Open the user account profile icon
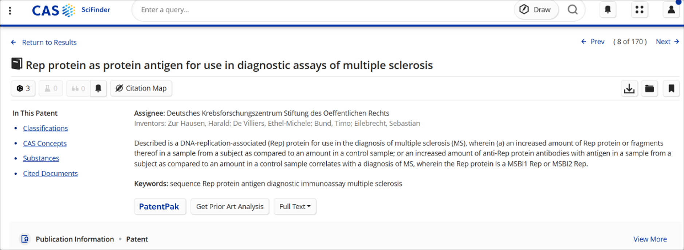The image size is (684, 250). [x=671, y=10]
